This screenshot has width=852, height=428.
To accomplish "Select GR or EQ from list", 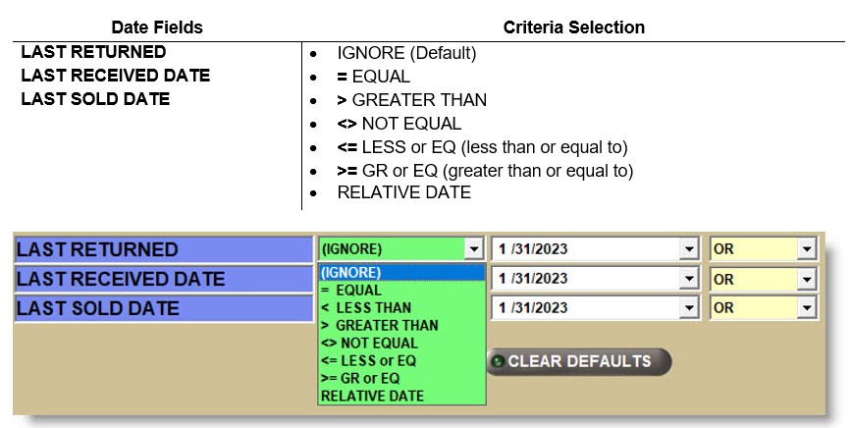I will 361,378.
